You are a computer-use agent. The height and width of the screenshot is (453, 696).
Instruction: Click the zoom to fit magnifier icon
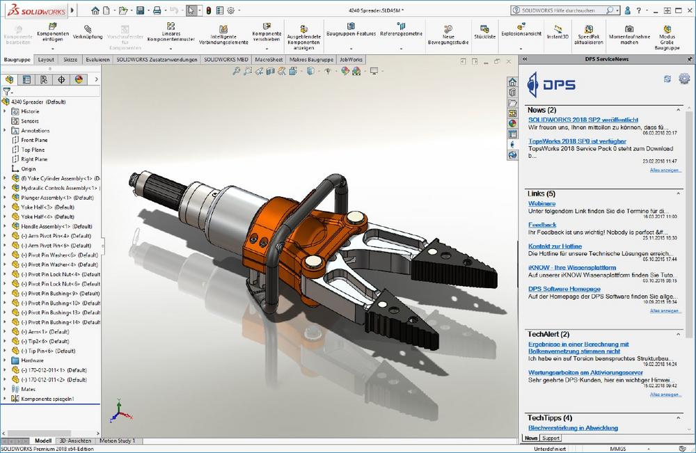[x=236, y=71]
